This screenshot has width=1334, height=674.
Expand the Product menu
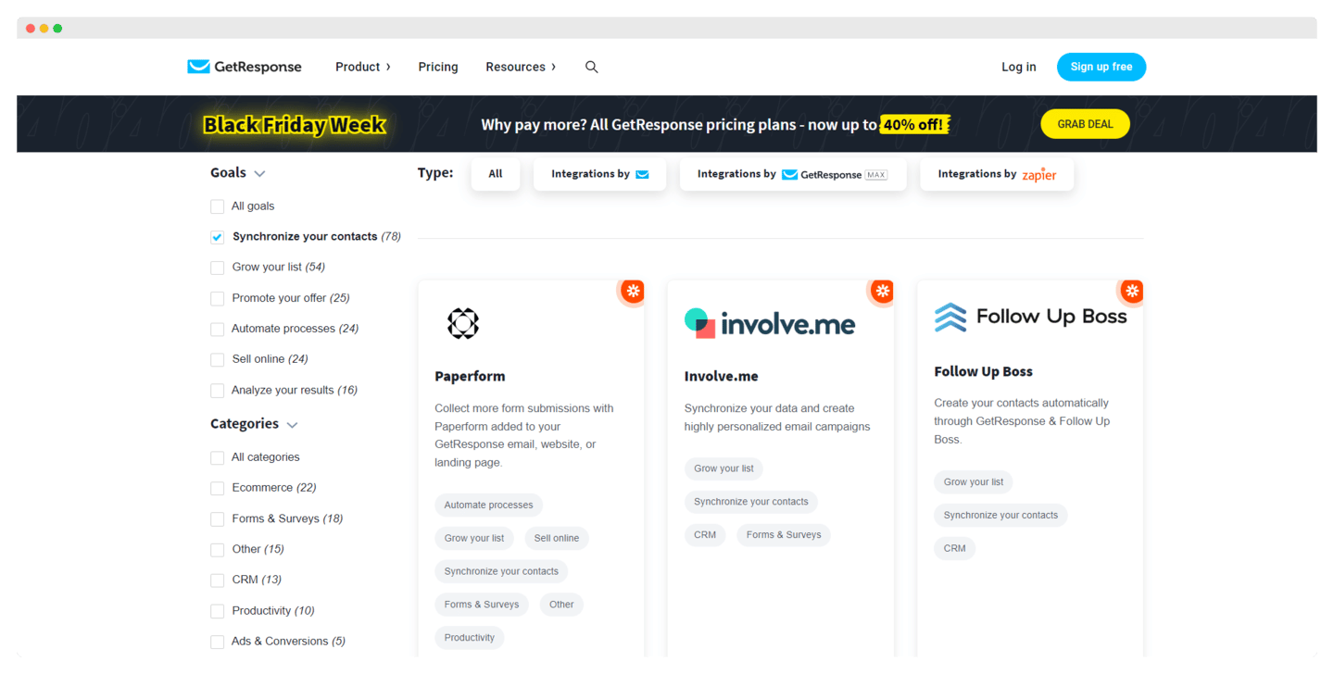coord(363,67)
